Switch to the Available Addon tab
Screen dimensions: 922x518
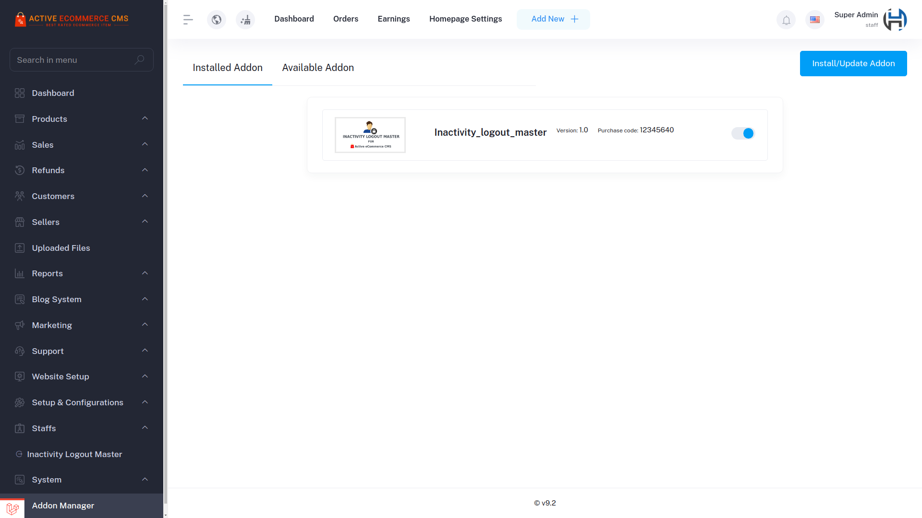pyautogui.click(x=317, y=67)
